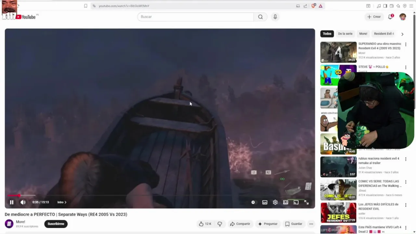Click the browser share page icon
The height and width of the screenshot is (234, 416).
pyautogui.click(x=305, y=6)
